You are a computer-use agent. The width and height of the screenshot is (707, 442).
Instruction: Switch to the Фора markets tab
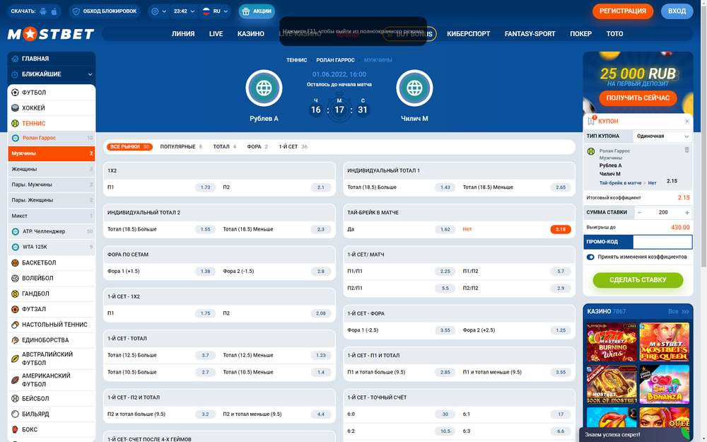coord(257,146)
